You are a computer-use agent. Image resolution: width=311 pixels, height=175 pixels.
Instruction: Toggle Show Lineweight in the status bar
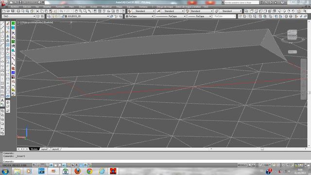77,165
